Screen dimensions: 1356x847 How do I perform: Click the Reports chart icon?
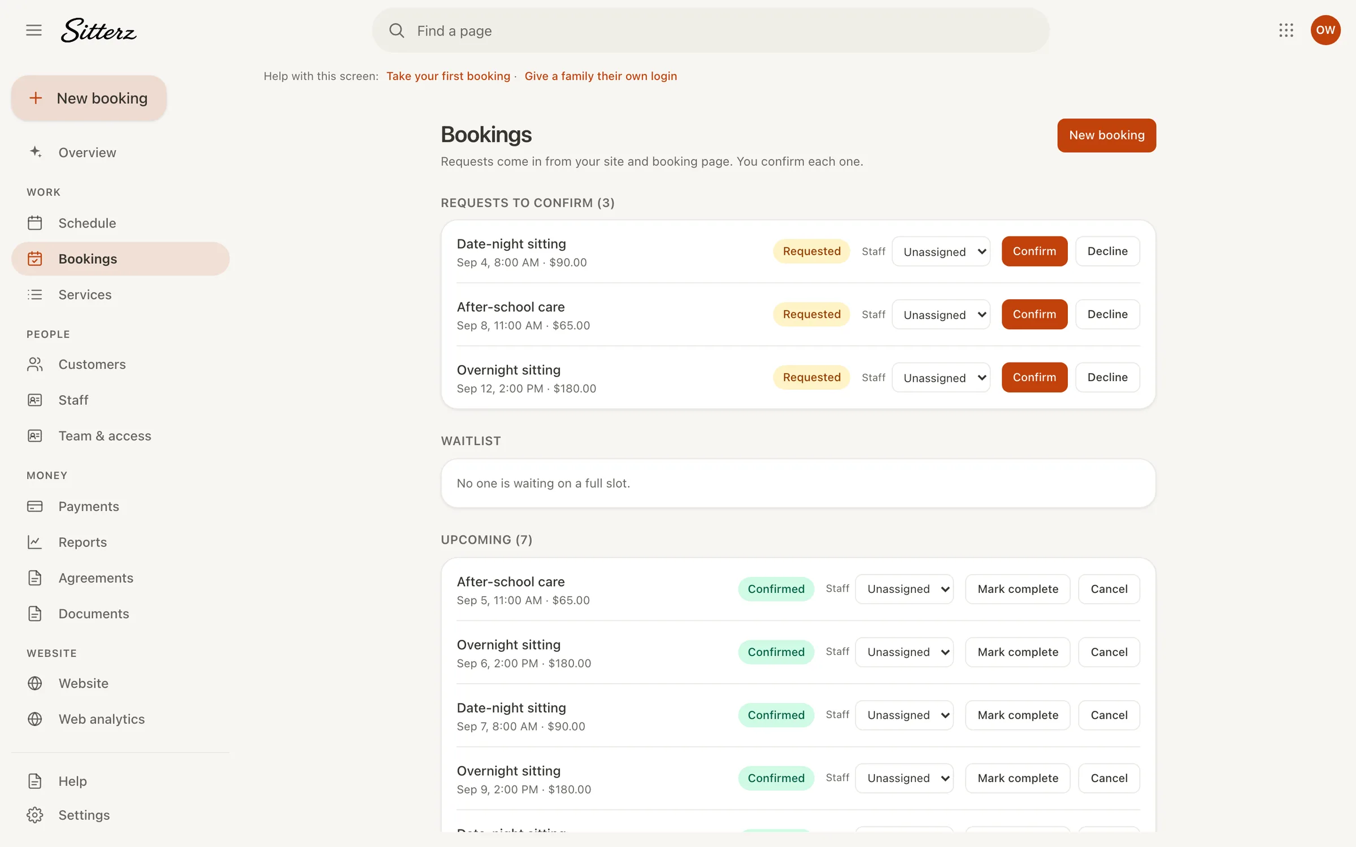(x=35, y=542)
